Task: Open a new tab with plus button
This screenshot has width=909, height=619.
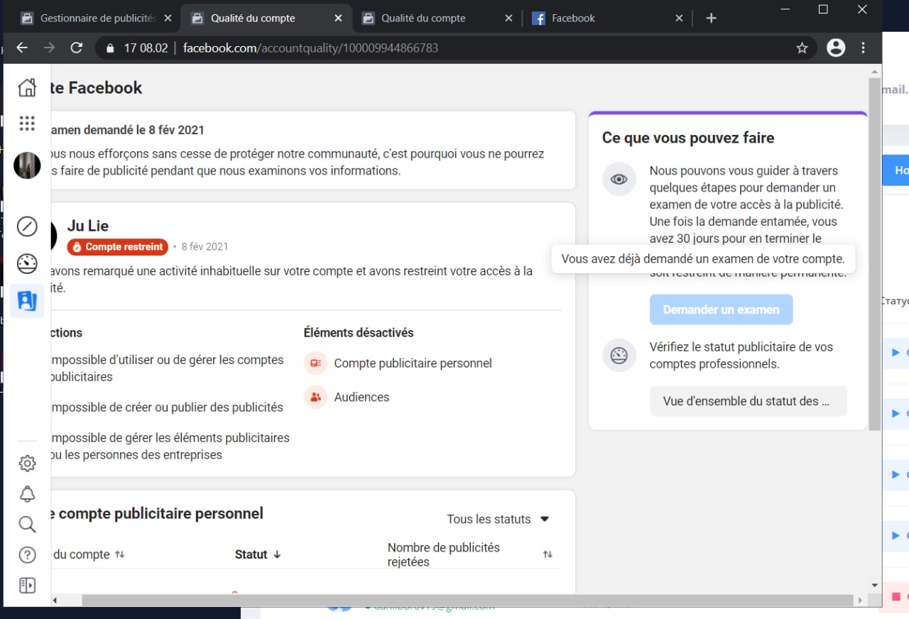Action: [711, 18]
